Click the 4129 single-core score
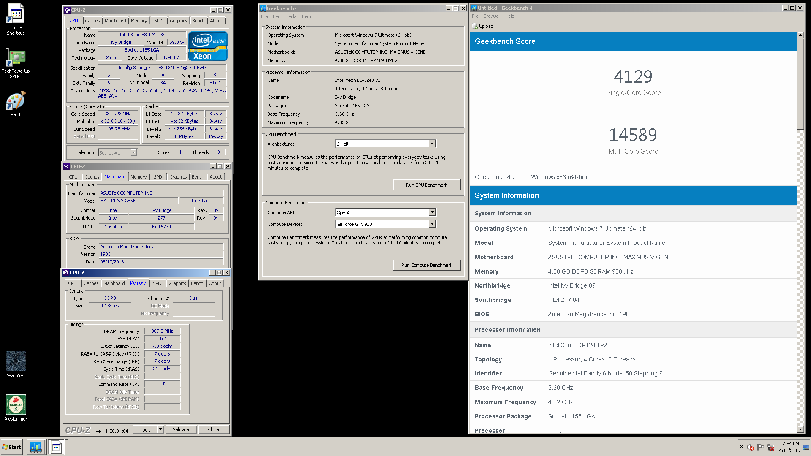 point(633,76)
